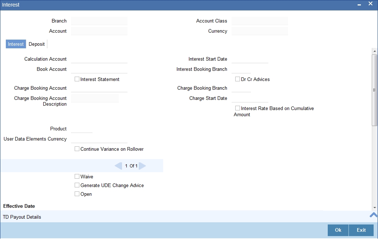Check Generate UDE Change Advice
Image resolution: width=378 pixels, height=239 pixels.
coord(77,185)
